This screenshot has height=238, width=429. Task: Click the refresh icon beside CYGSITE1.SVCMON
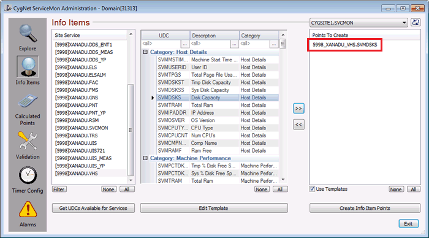point(416,23)
